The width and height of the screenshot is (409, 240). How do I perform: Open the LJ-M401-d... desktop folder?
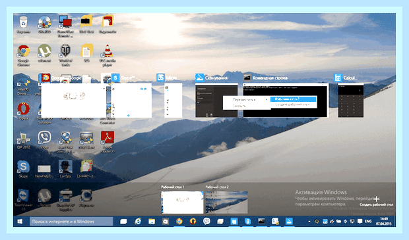pos(86,169)
